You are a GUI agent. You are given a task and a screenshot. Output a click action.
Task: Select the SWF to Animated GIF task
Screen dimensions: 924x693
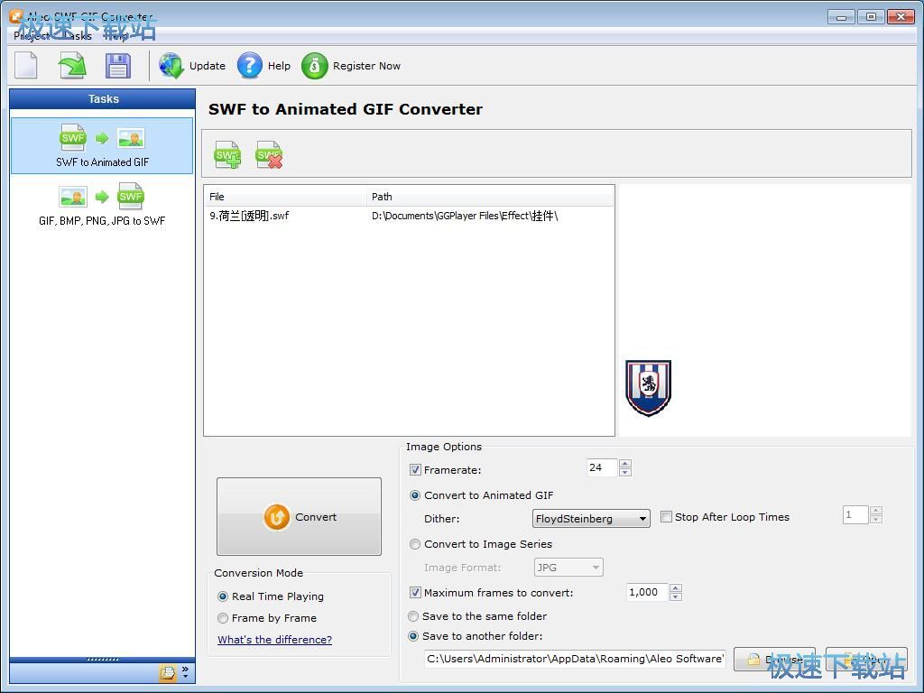[x=102, y=146]
